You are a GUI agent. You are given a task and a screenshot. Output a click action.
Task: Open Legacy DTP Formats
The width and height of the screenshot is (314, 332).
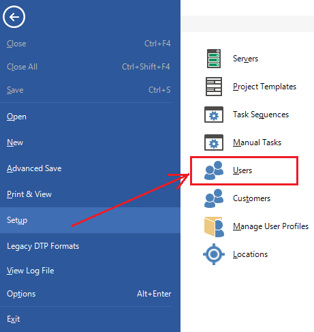[x=90, y=246]
